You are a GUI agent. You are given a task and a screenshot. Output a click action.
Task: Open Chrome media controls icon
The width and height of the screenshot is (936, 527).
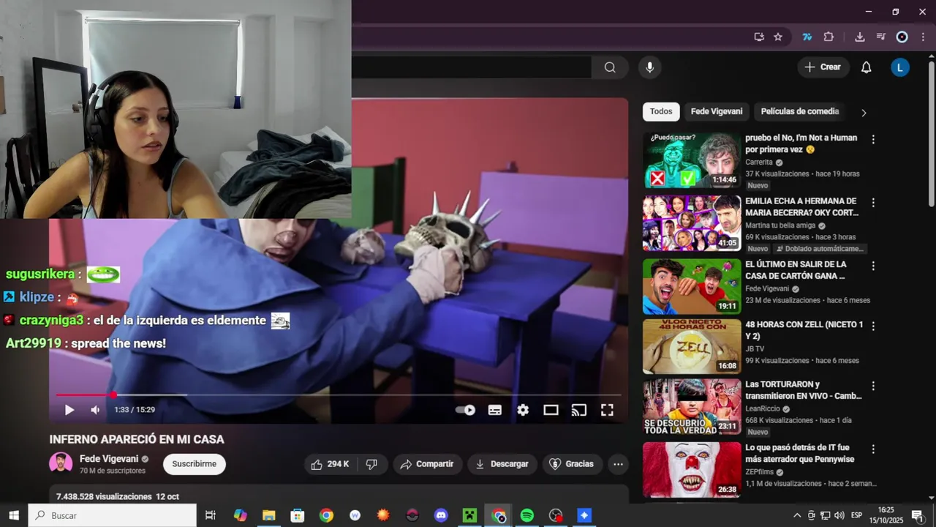[881, 37]
